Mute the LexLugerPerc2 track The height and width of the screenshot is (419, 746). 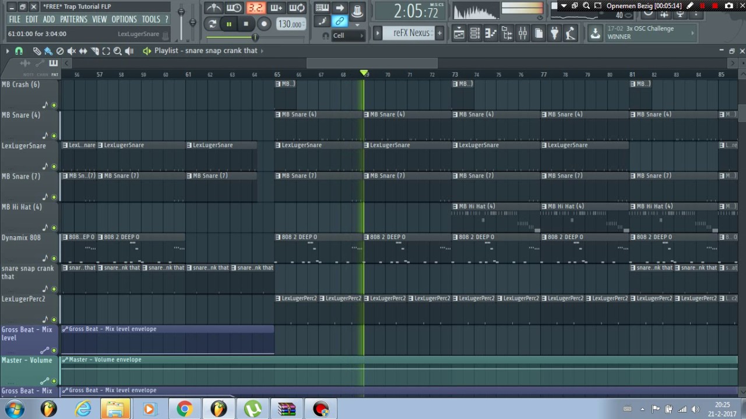click(54, 319)
